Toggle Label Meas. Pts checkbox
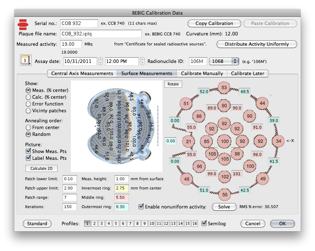Screen dimensions: 315x251 point(28,158)
